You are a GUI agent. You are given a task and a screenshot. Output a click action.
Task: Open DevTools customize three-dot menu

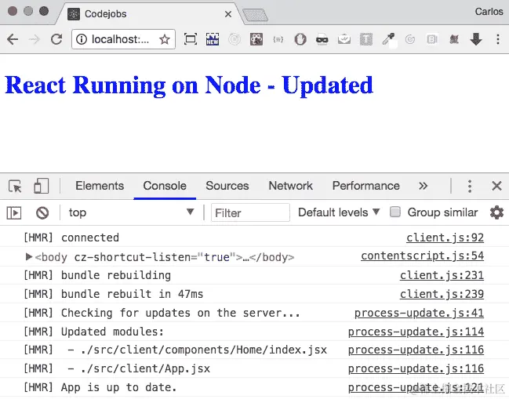470,187
